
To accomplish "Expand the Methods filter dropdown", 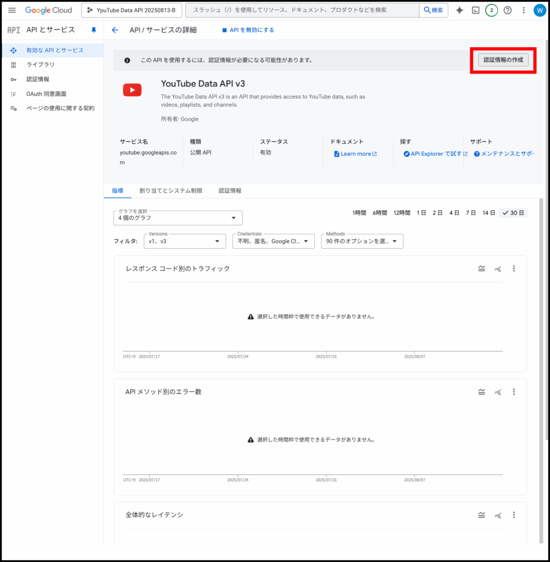I will pos(362,241).
